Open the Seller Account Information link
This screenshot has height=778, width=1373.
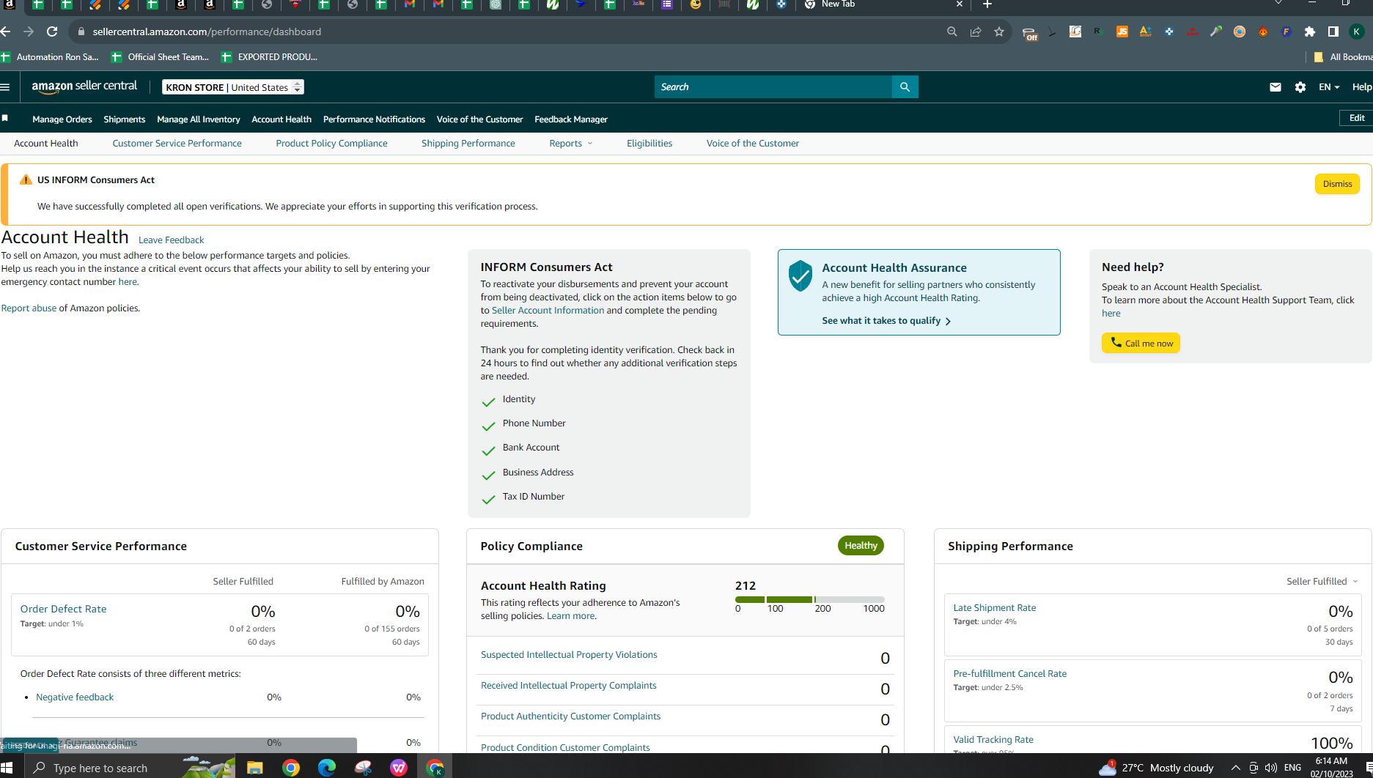[x=548, y=311]
